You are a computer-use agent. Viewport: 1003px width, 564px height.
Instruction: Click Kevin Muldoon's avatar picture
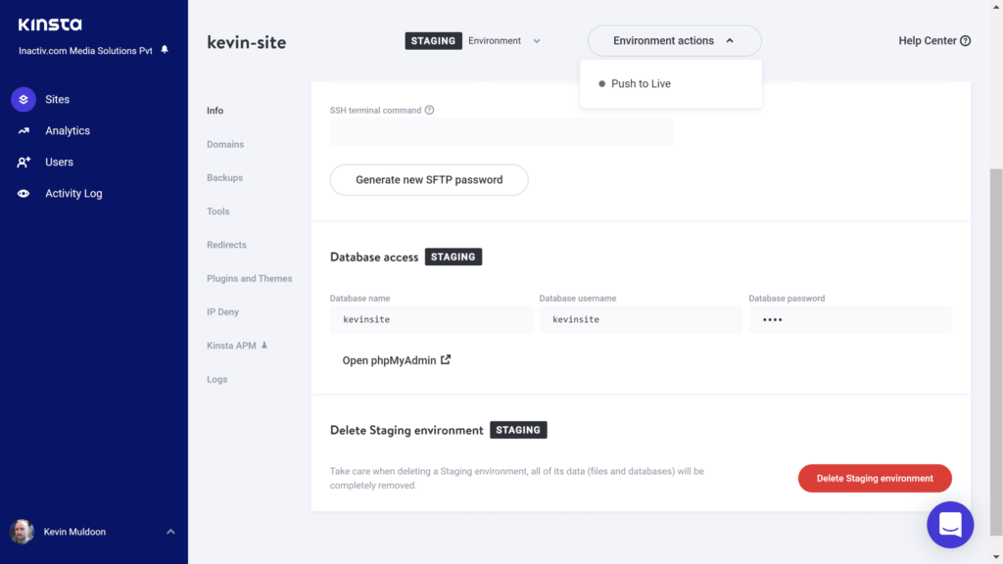point(22,532)
